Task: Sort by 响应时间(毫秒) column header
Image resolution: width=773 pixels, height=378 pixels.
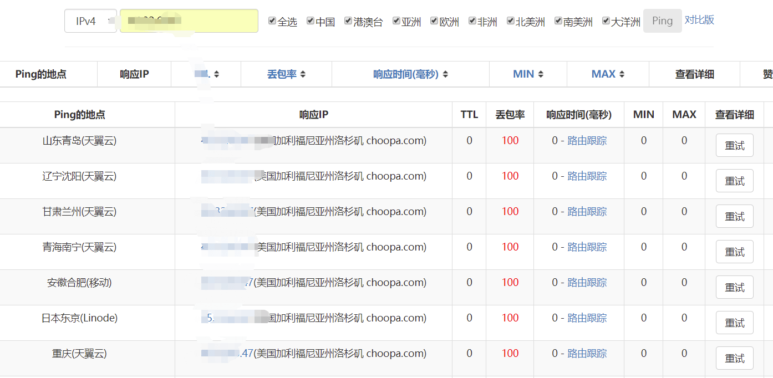Action: (445, 74)
